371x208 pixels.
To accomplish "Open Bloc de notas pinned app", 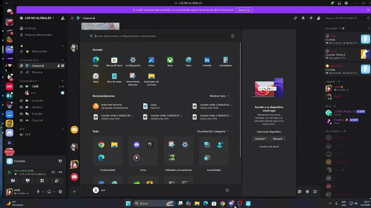I will point(114,78).
